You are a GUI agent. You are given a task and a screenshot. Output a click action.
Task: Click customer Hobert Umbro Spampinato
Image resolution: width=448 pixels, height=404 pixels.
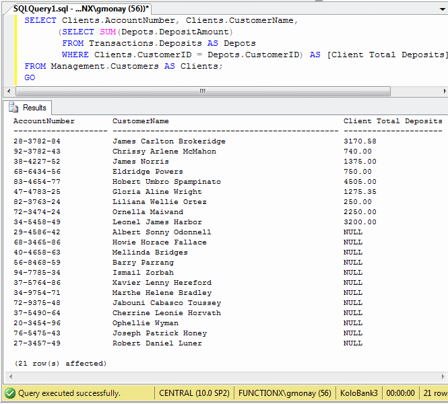click(166, 182)
